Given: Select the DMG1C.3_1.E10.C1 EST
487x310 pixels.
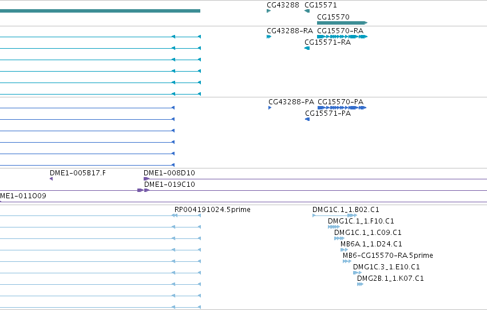Looking at the screenshot, I should (x=358, y=273).
